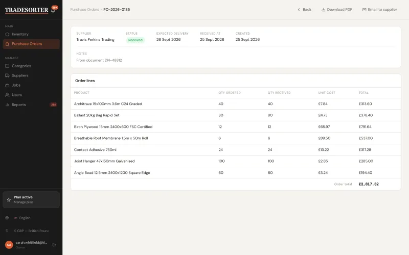
Task: Click the £194.40 total for Angle Bead
Action: pyautogui.click(x=366, y=173)
